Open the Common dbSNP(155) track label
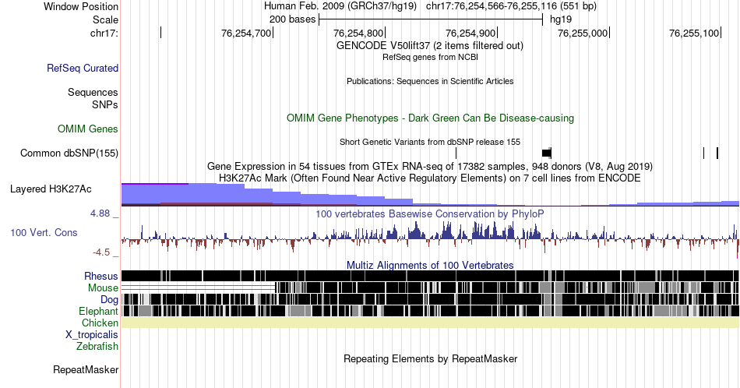The width and height of the screenshot is (740, 388). pyautogui.click(x=69, y=153)
